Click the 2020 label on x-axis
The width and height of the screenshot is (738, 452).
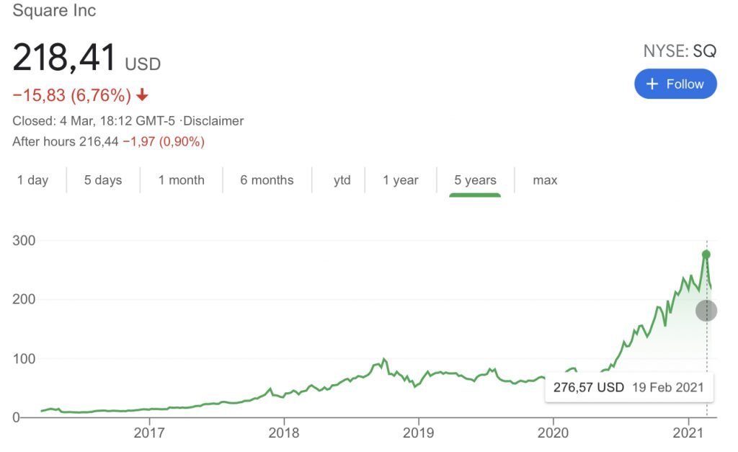click(x=553, y=433)
